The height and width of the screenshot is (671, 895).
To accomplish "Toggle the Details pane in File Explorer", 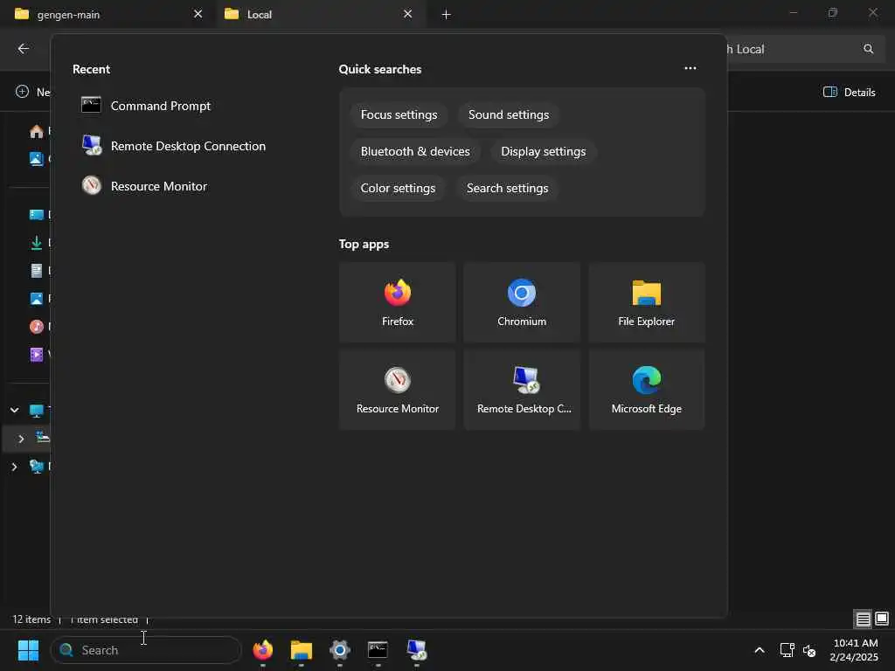I will (x=849, y=92).
